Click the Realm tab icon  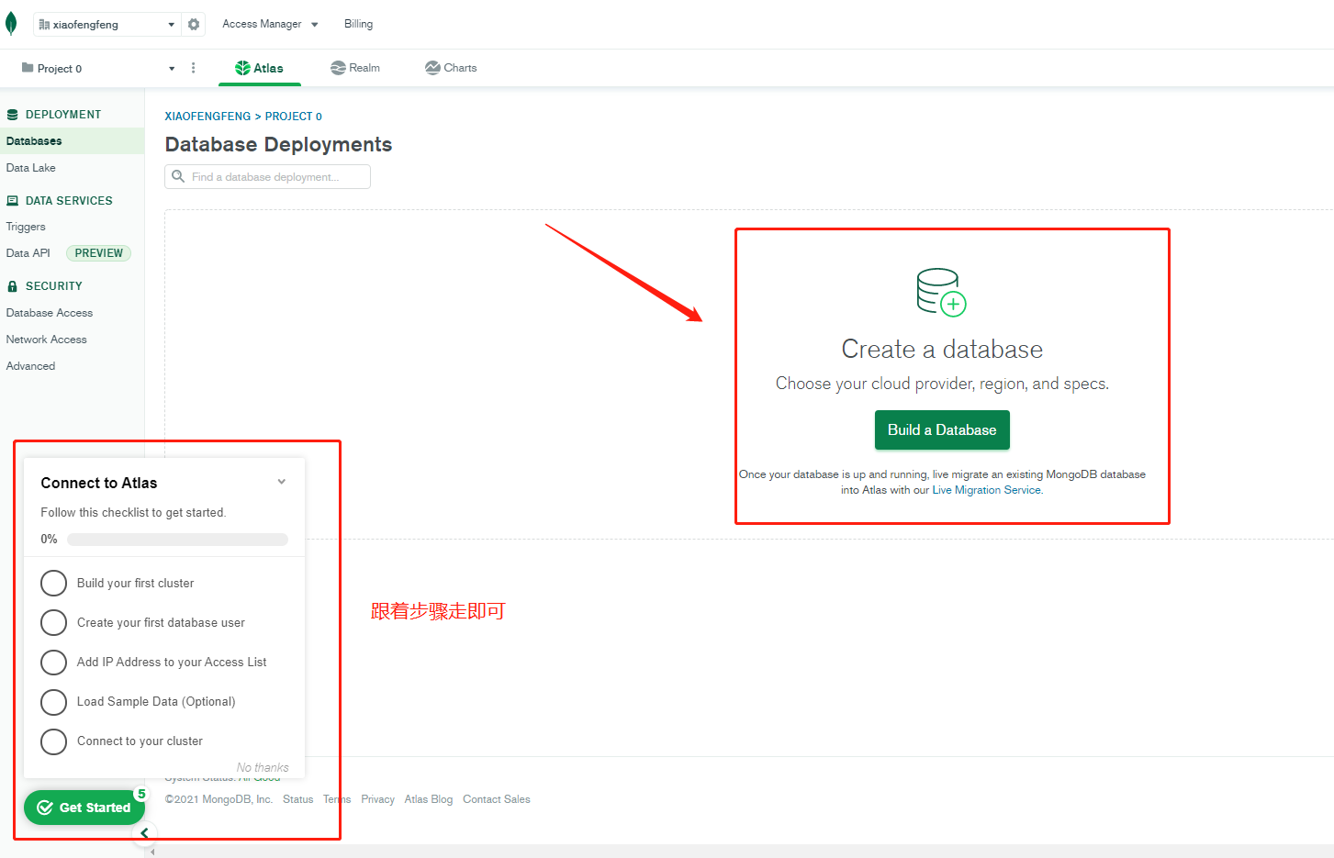tap(338, 68)
